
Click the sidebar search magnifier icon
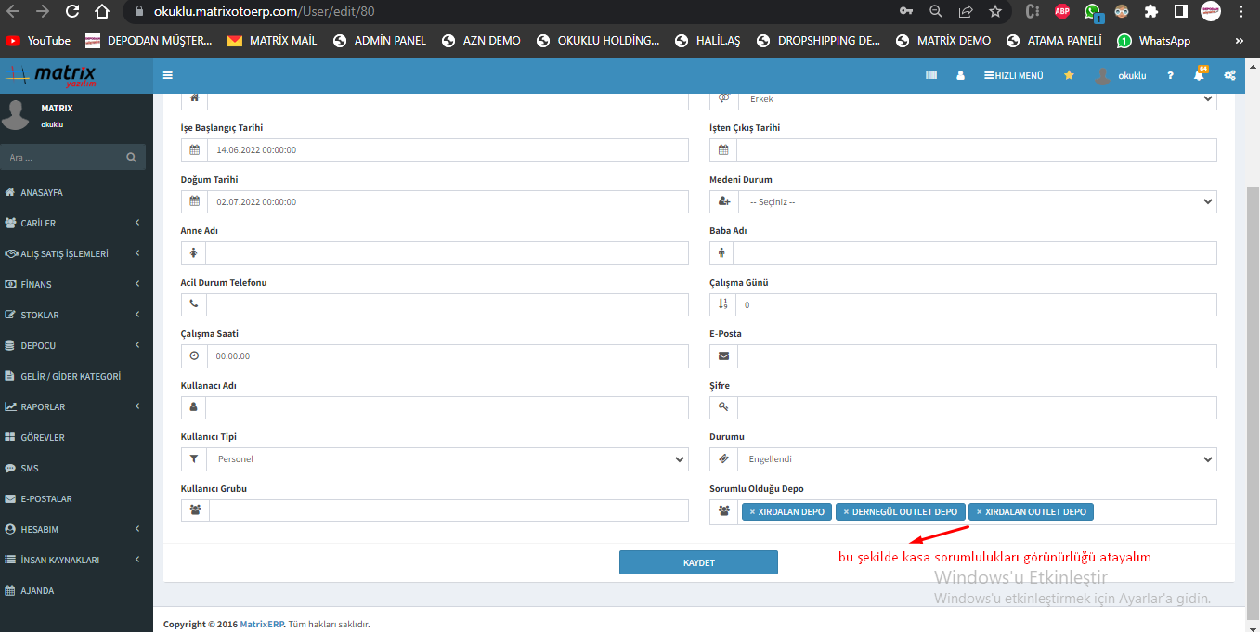coord(132,158)
